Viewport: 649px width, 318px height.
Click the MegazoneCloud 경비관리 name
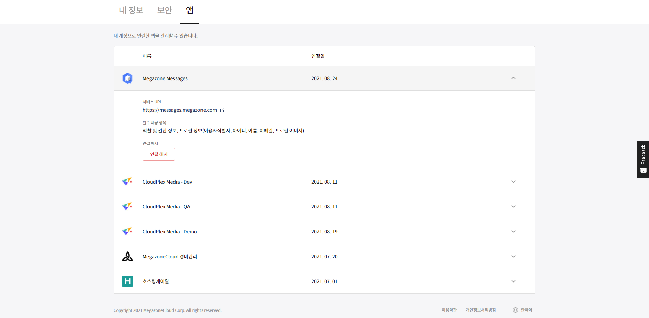click(x=170, y=257)
